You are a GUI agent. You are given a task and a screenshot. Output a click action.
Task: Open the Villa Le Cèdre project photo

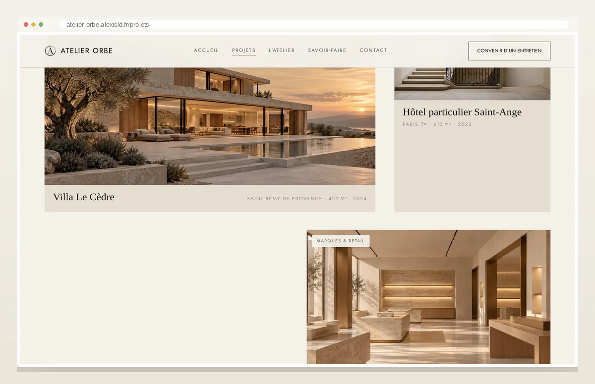pos(210,126)
